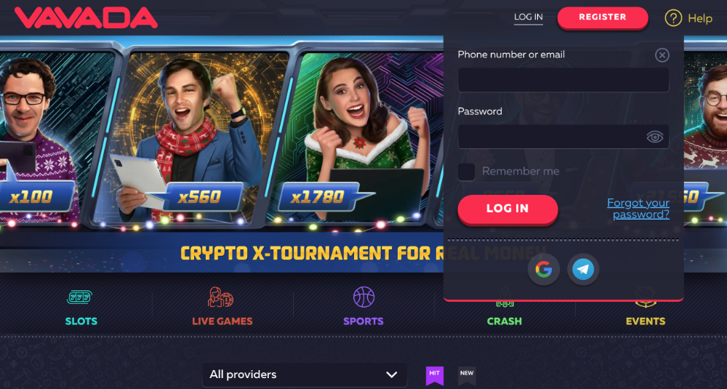Select the Crash category tab
Viewport: 727px width, 389px height.
pos(505,321)
